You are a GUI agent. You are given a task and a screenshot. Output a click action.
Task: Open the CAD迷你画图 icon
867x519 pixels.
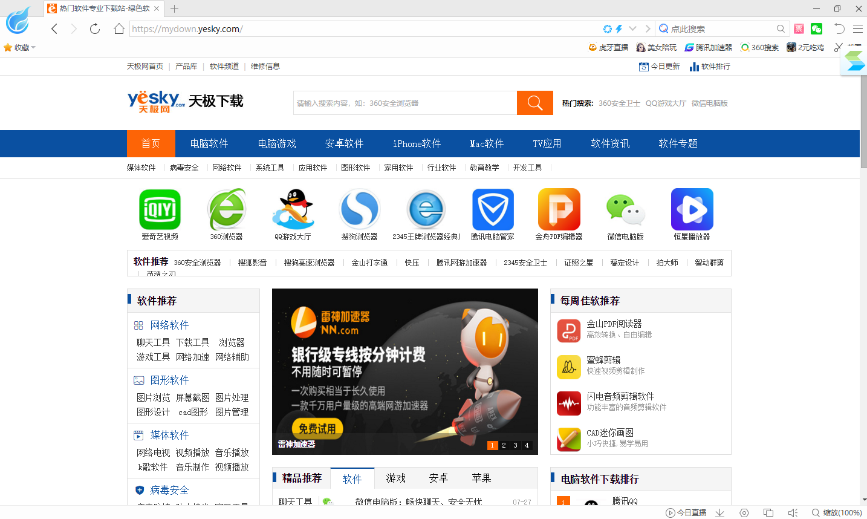click(569, 440)
